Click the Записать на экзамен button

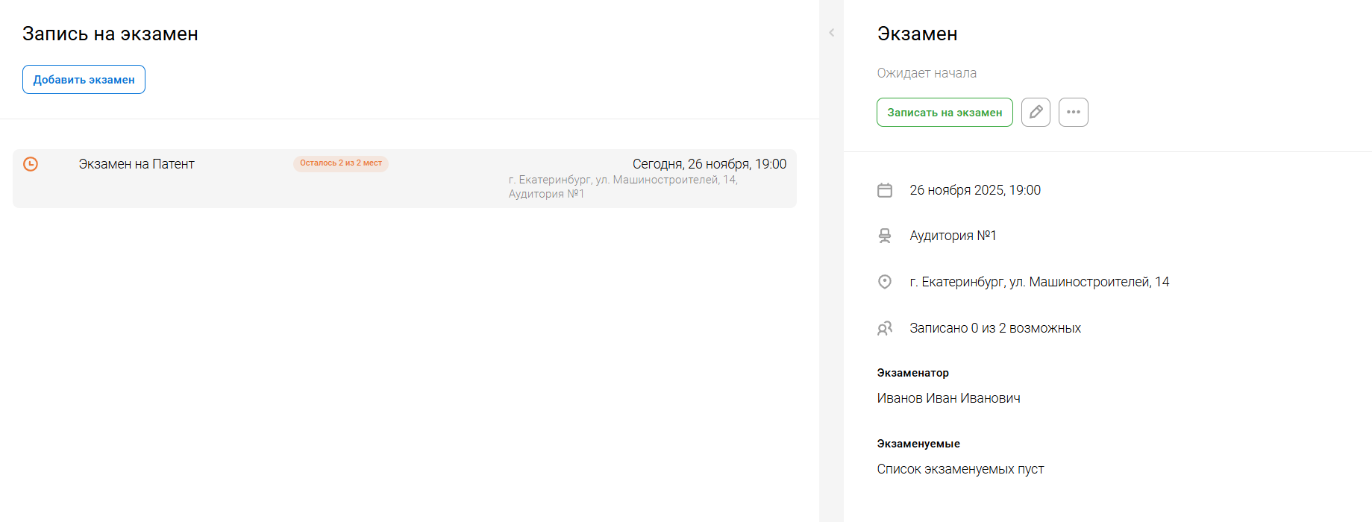coord(945,113)
